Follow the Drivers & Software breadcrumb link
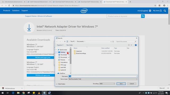 point(45,16)
